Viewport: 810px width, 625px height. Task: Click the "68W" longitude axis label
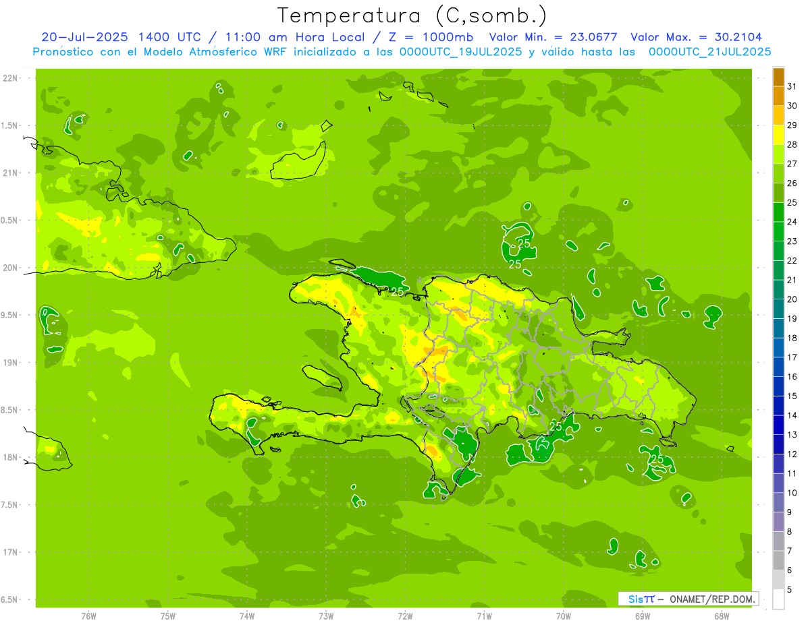[x=722, y=616]
